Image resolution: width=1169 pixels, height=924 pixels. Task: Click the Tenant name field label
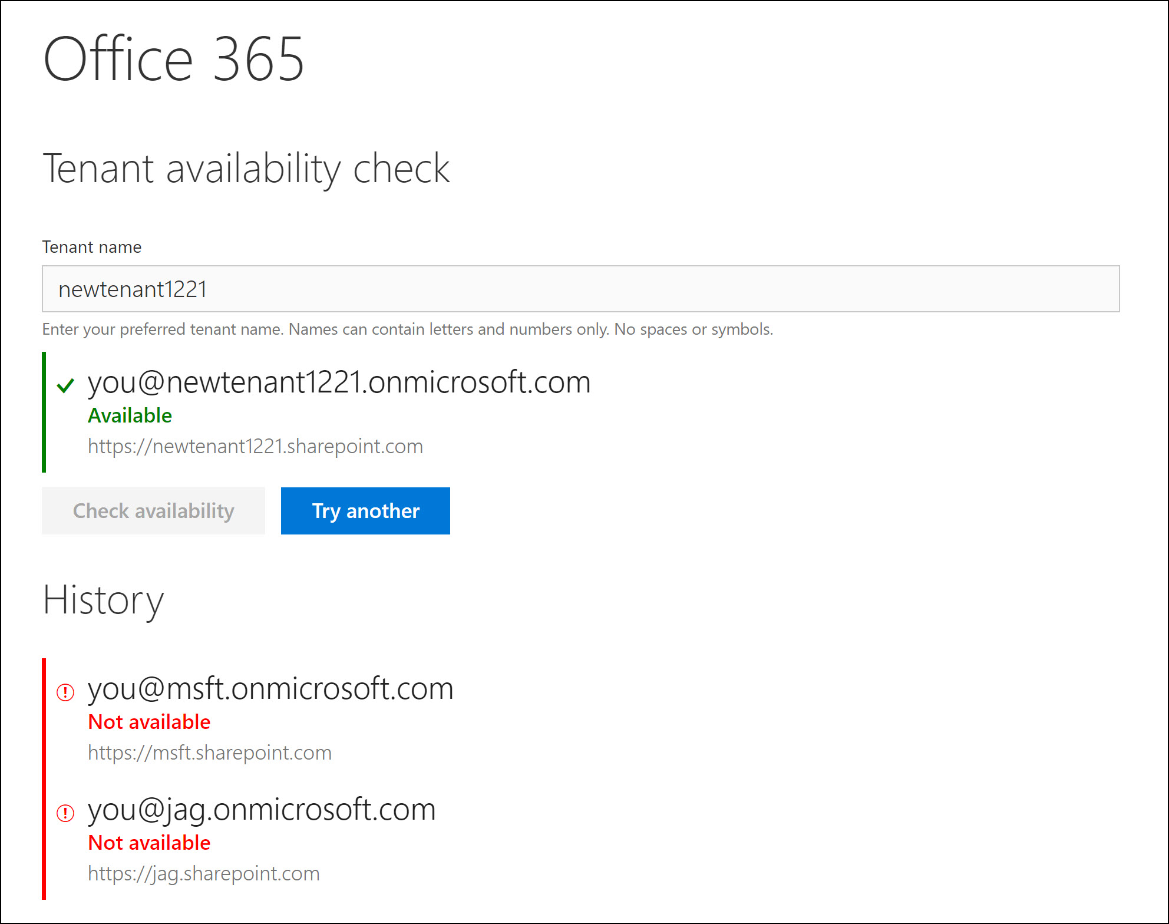point(92,247)
